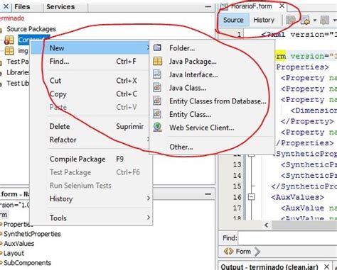Click the left arrow of the horizontal scrollbar
337x270 pixels.
point(267,225)
